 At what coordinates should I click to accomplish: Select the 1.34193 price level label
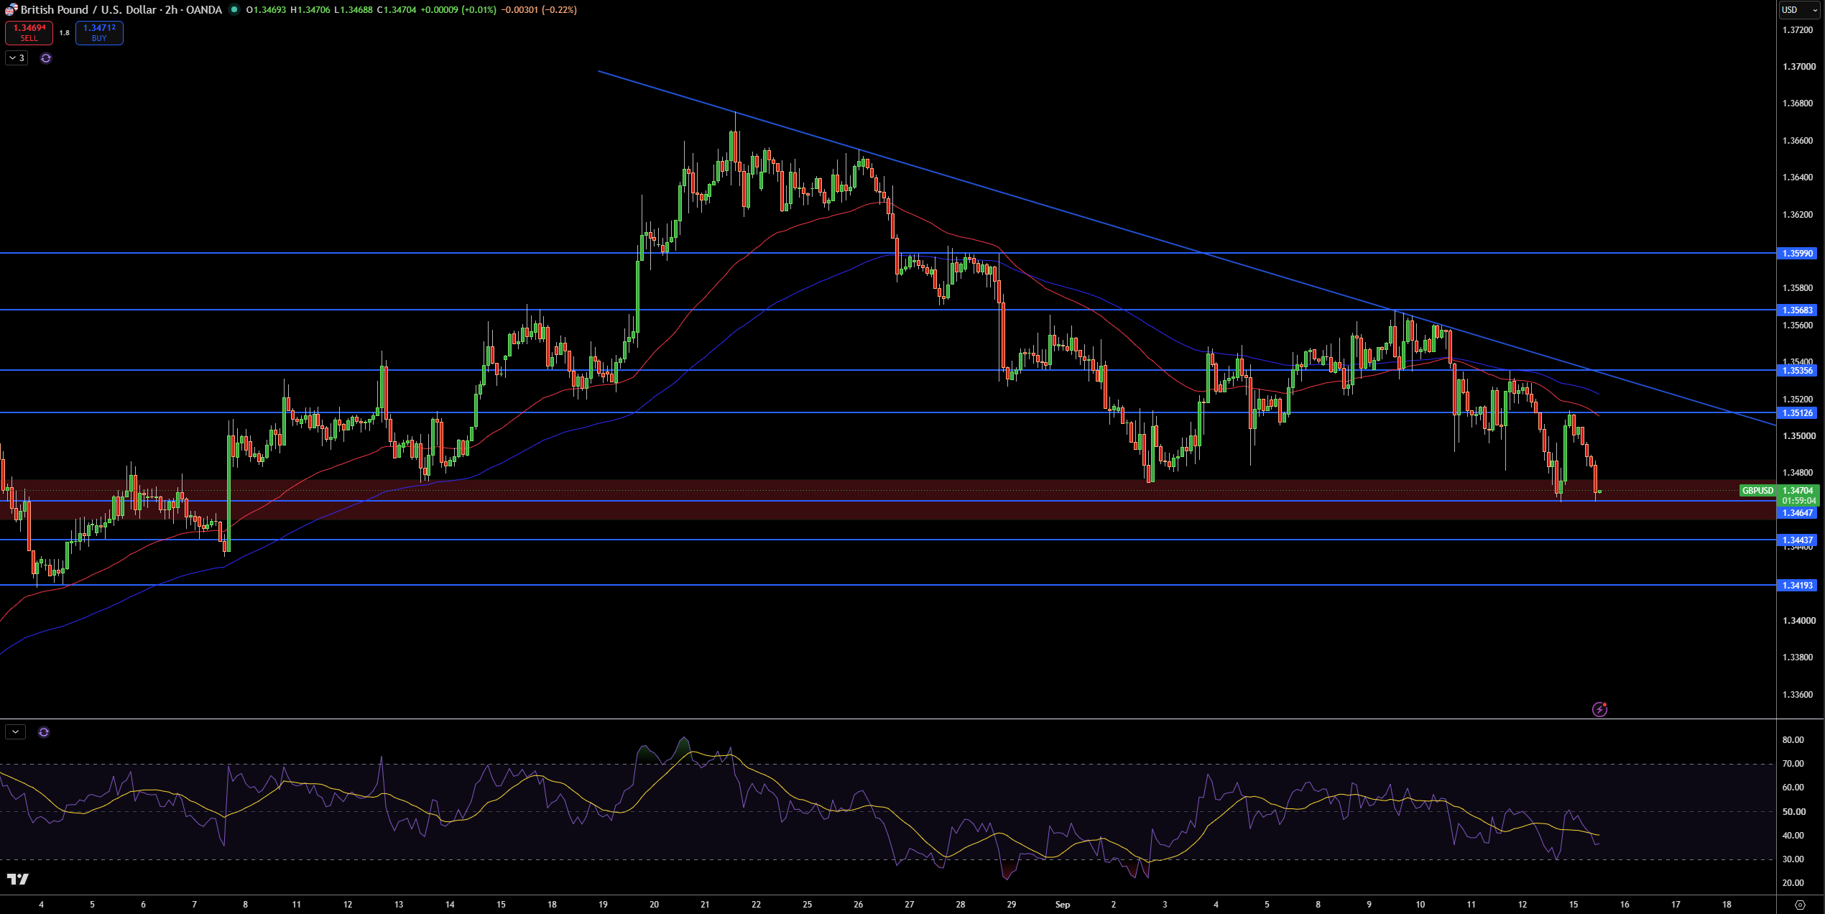click(1798, 586)
